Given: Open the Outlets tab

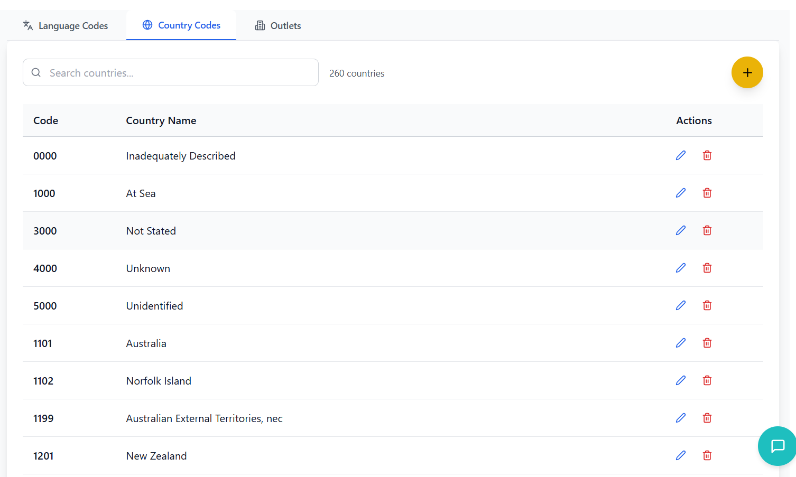Looking at the screenshot, I should click(x=278, y=25).
